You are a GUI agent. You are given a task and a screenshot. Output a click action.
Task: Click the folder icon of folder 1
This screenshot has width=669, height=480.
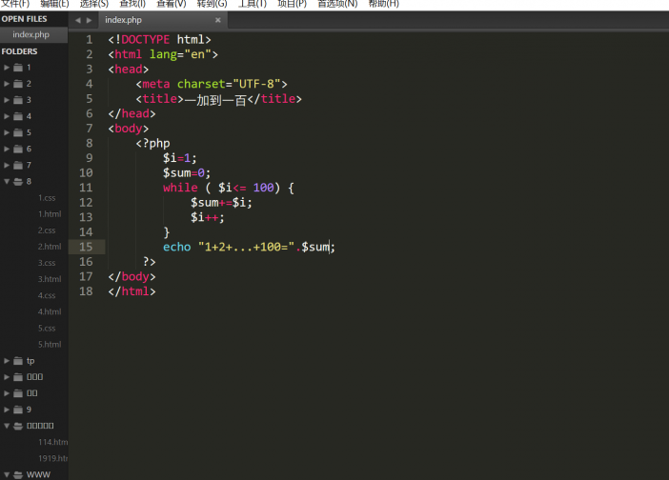click(x=17, y=68)
